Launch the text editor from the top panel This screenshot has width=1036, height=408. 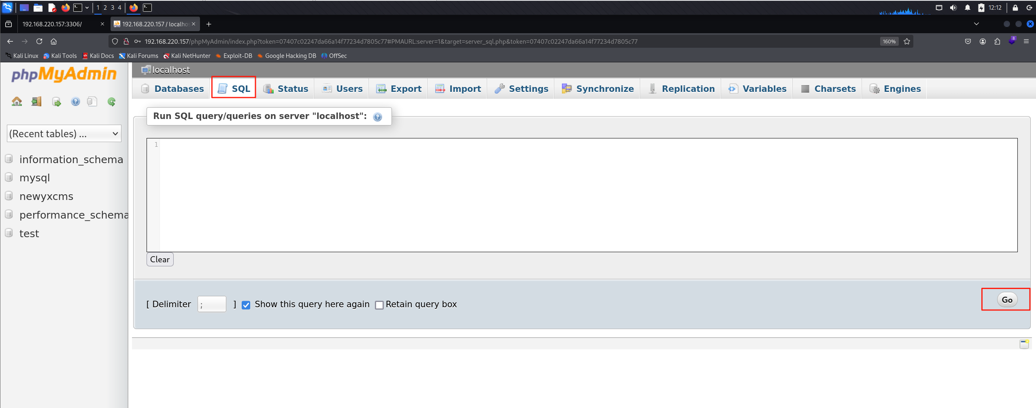tap(52, 7)
